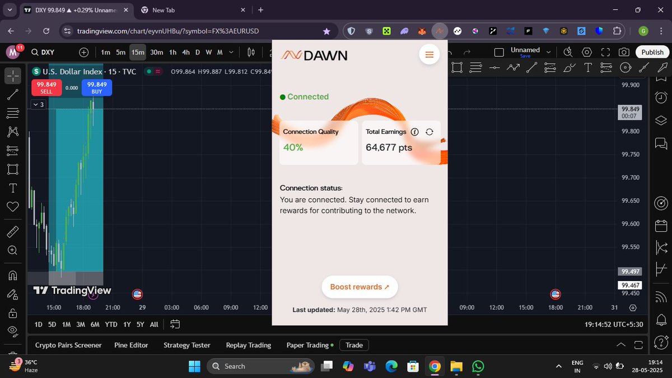Click the Total Earnings info icon

414,132
